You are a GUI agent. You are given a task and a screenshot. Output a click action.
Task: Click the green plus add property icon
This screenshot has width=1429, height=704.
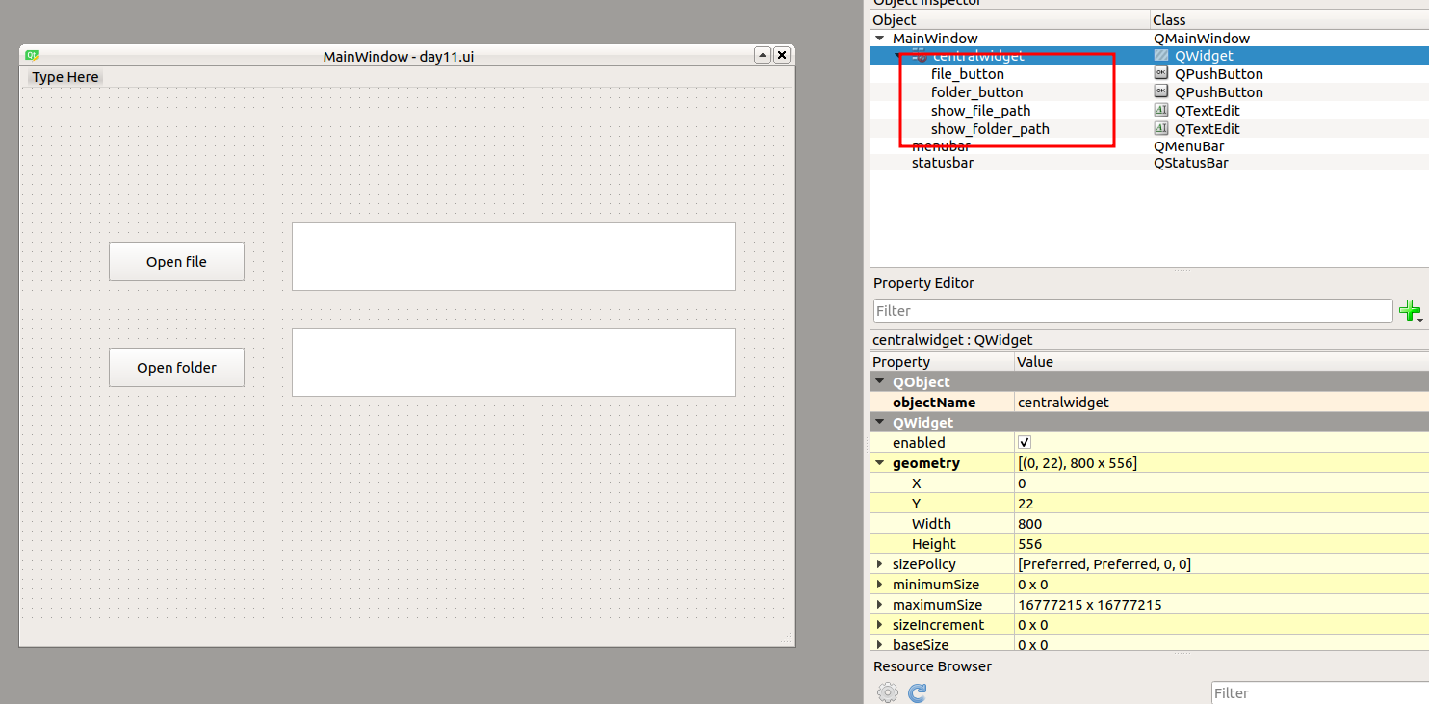pos(1409,310)
